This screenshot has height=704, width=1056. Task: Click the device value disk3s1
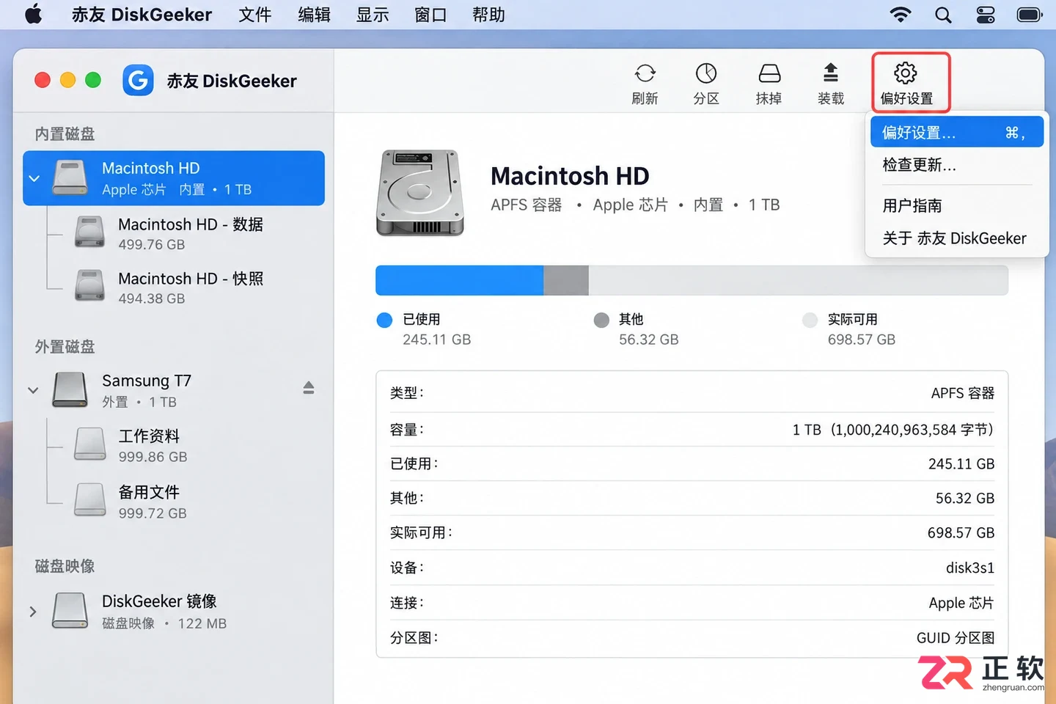click(x=970, y=568)
